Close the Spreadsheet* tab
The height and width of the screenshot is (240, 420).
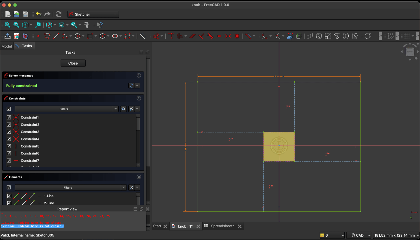click(x=240, y=226)
